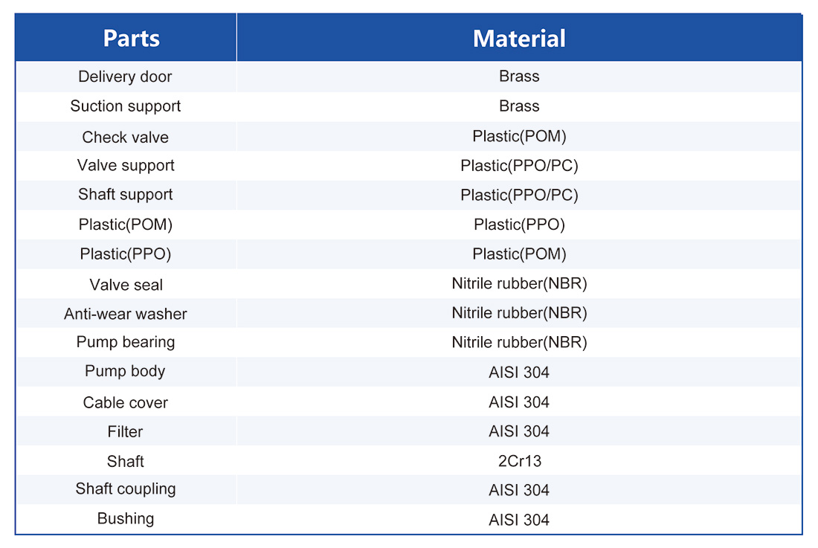Select the Delivery door cell

point(125,77)
